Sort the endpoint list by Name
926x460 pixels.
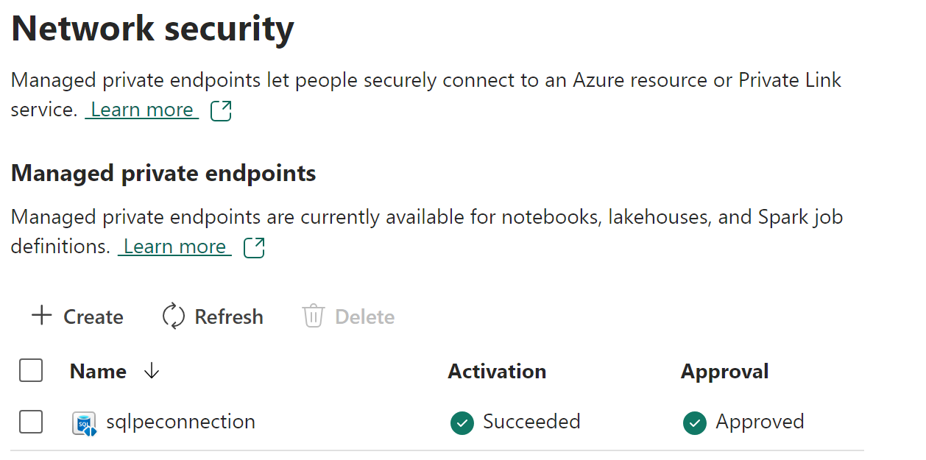(x=97, y=371)
